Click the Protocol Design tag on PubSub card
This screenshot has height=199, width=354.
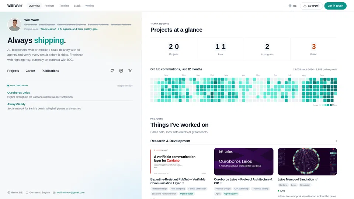(x=159, y=189)
